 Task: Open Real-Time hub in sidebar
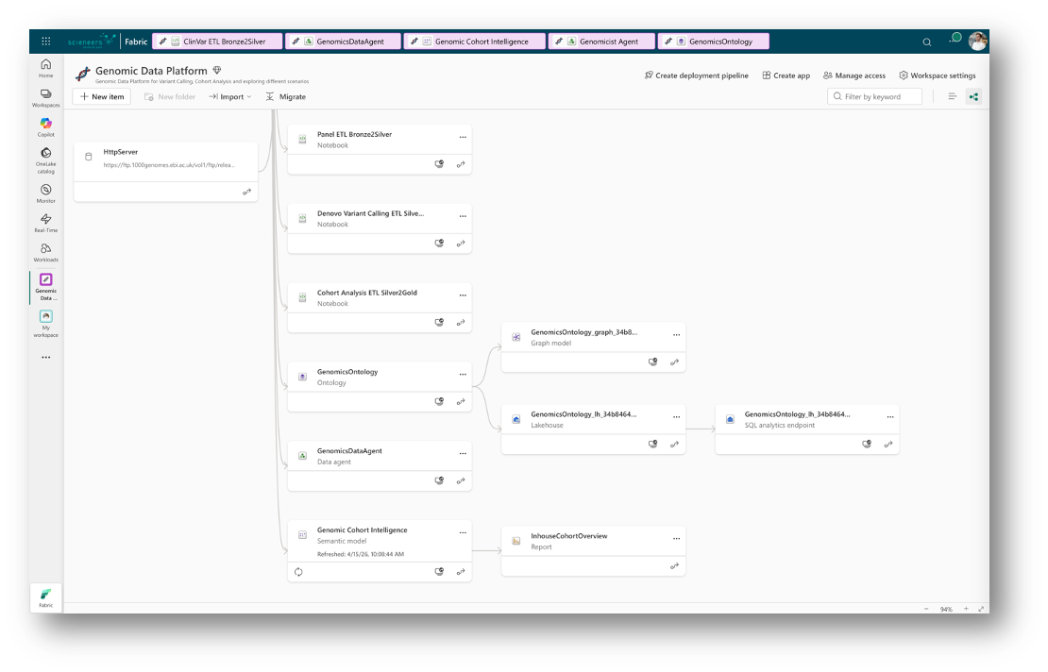(45, 223)
